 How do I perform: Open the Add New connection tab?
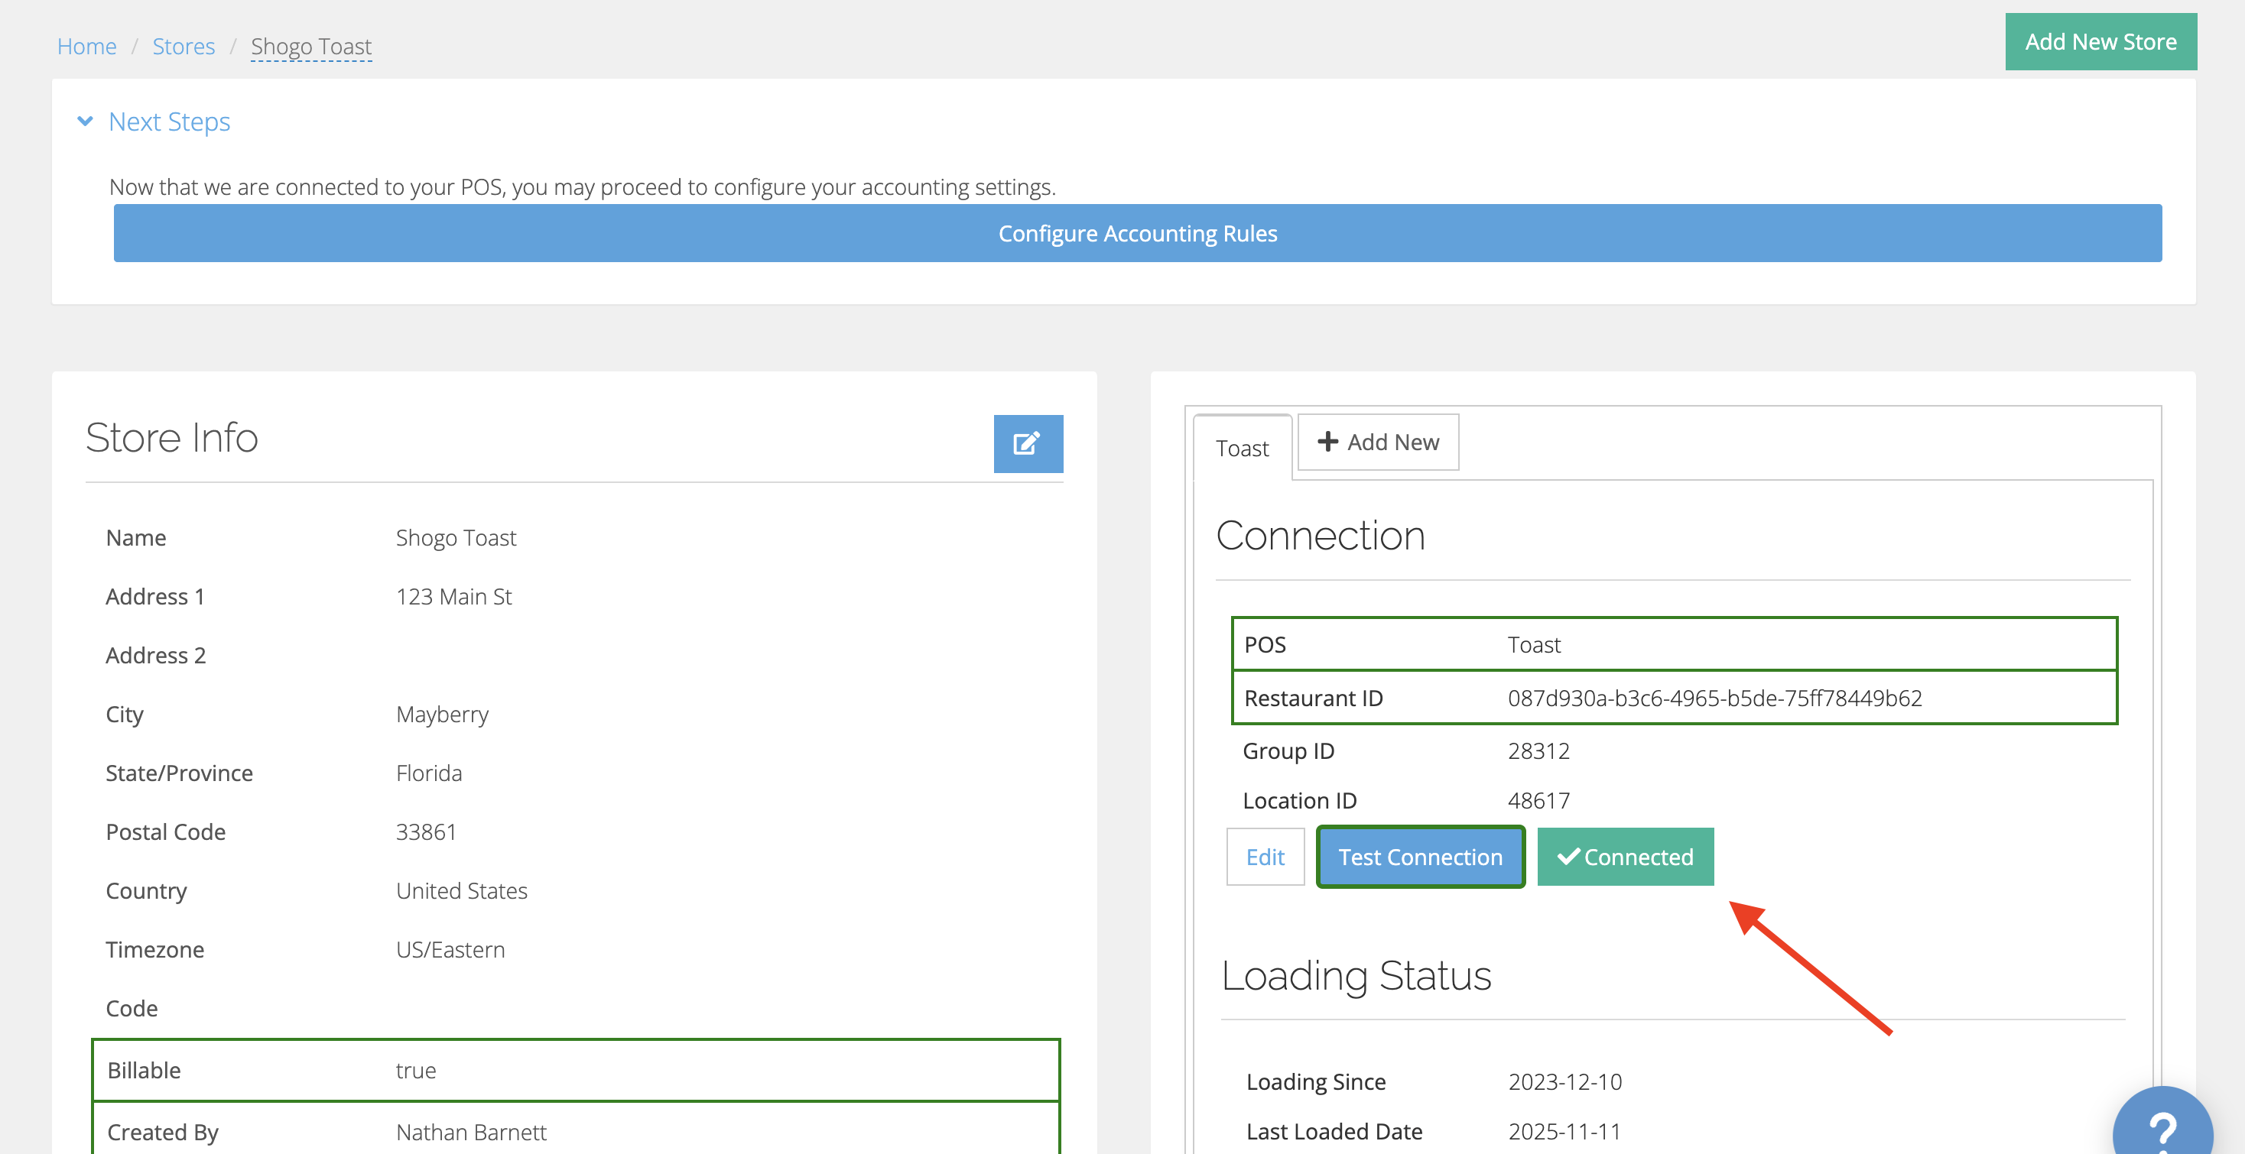pos(1378,442)
